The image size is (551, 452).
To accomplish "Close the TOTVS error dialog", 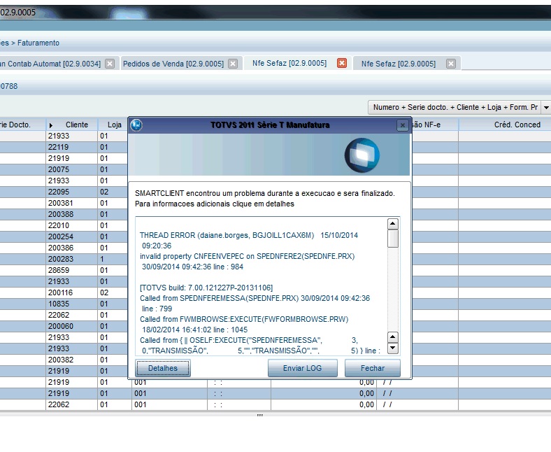I will coord(403,125).
